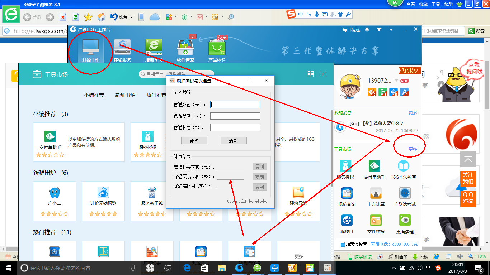490x275 pixels.
Task: Expand account dropdown next to 139072
Action: click(x=396, y=81)
